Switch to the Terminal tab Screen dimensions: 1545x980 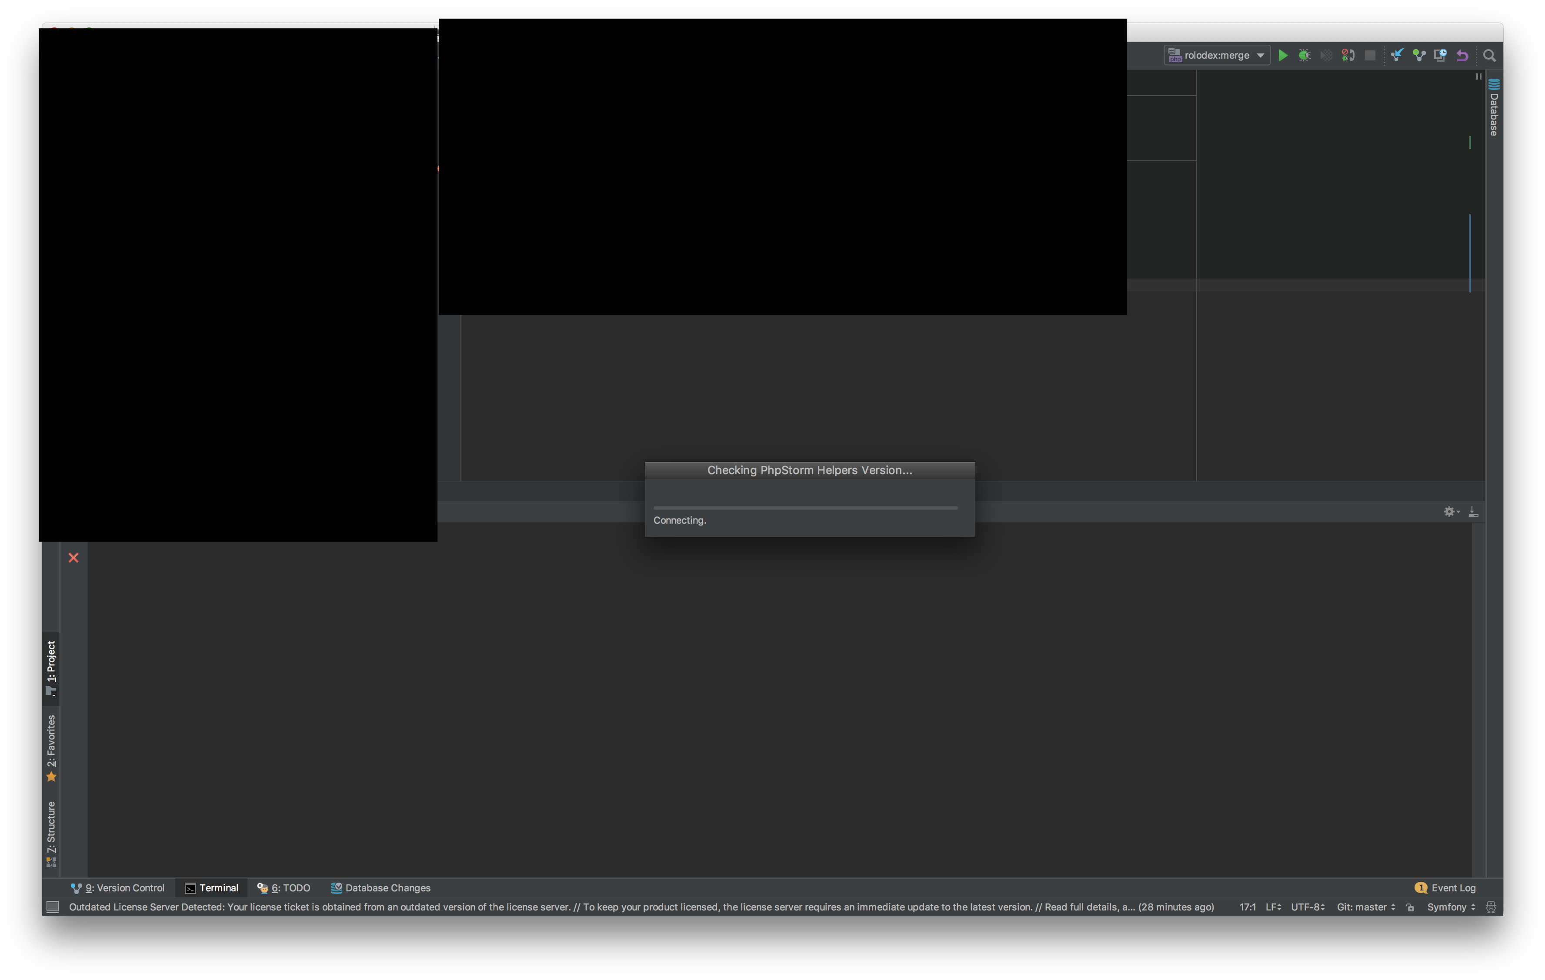click(x=211, y=887)
